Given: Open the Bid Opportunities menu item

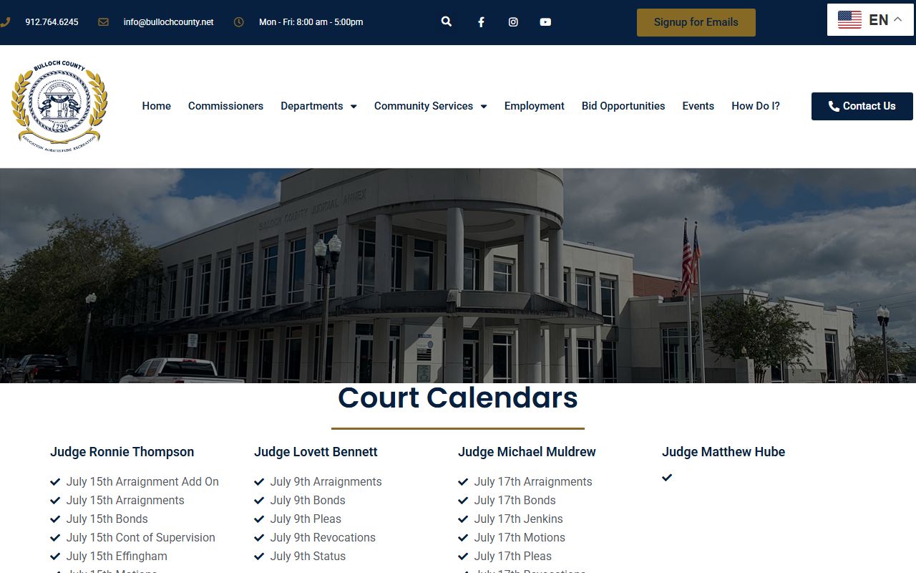Looking at the screenshot, I should (623, 106).
